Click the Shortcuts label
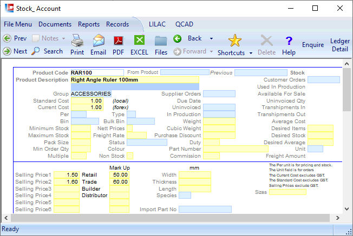Screen dimensions: 353x236 pos(231,53)
